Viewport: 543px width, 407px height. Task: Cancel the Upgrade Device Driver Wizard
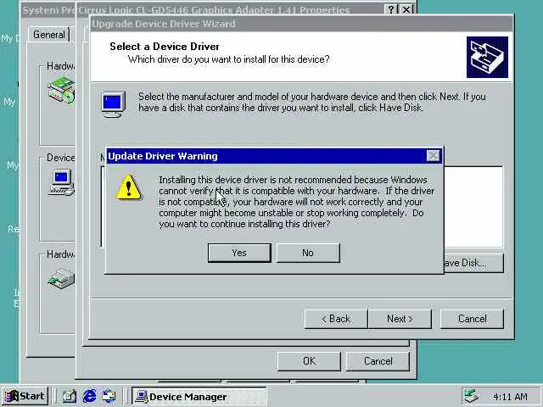pos(472,319)
